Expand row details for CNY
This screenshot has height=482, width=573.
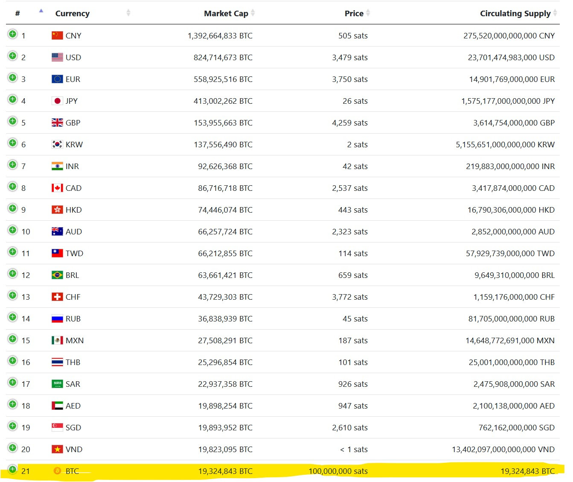[13, 34]
